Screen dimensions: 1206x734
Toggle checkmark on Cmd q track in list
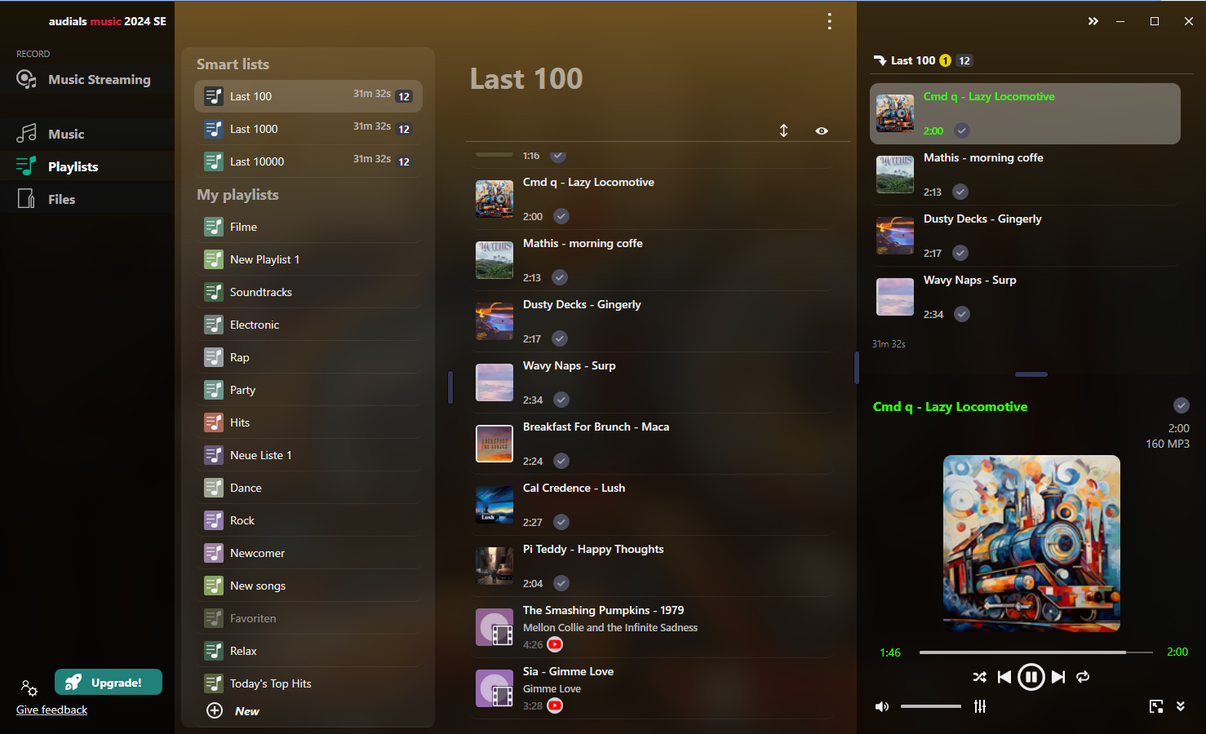tap(561, 216)
